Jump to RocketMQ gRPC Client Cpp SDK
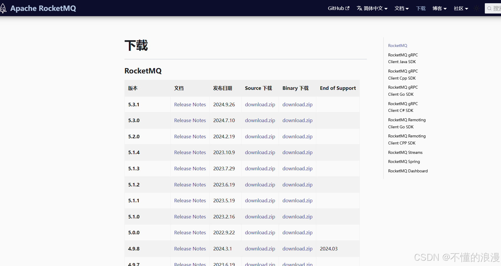The width and height of the screenshot is (501, 266). click(x=403, y=75)
